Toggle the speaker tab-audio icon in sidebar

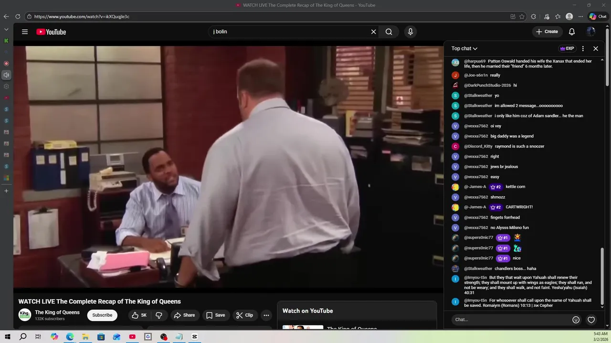pos(6,75)
